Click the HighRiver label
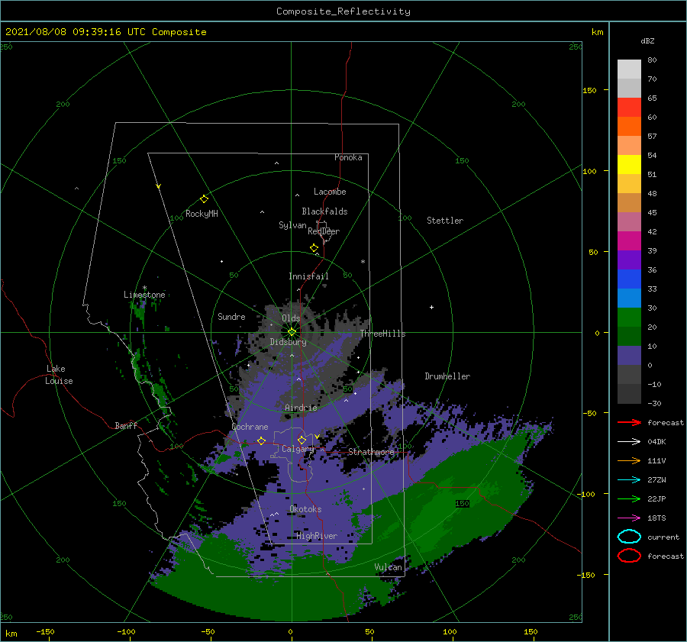This screenshot has width=687, height=642. pyautogui.click(x=317, y=536)
